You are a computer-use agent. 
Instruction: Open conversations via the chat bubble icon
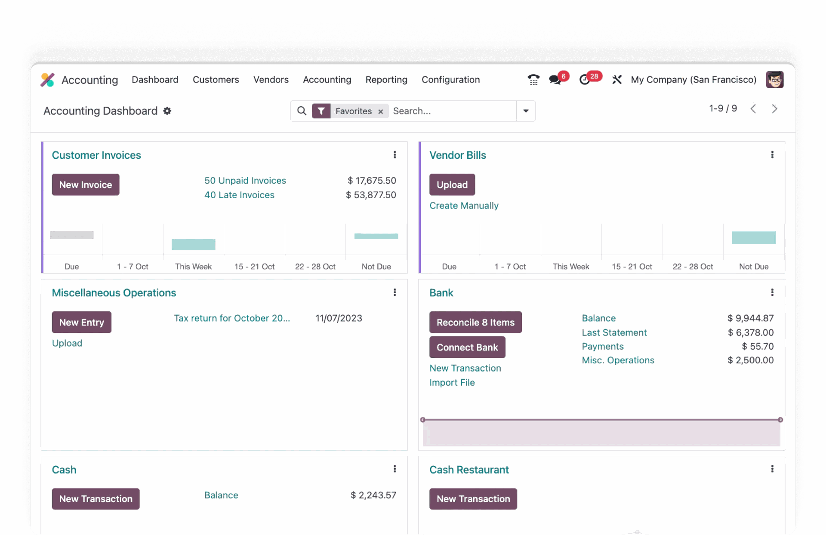point(555,80)
